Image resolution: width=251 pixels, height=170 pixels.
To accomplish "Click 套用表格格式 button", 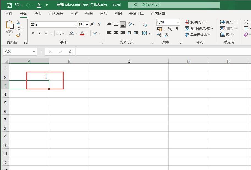I will [x=199, y=29].
